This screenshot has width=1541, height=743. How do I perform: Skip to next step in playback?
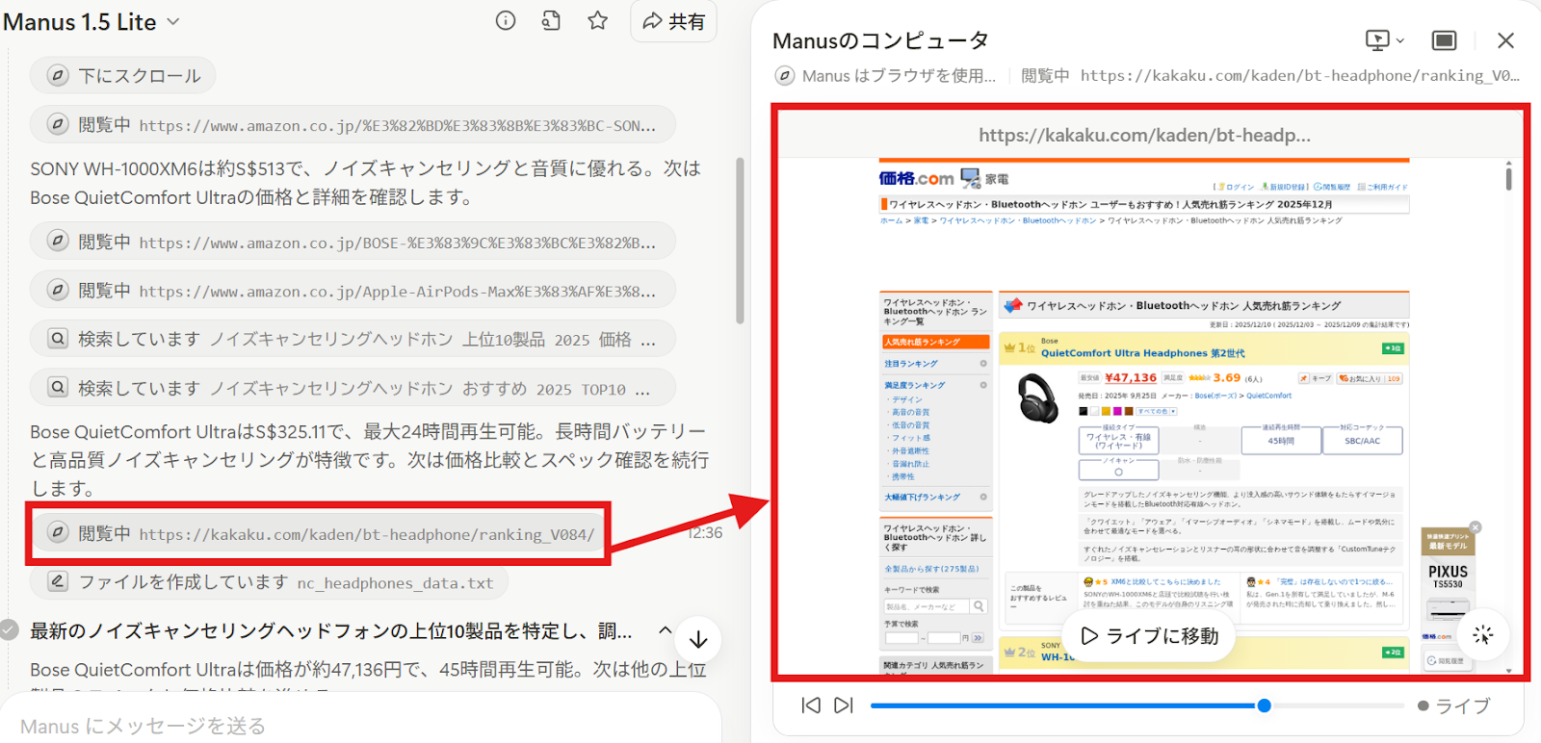coord(844,705)
